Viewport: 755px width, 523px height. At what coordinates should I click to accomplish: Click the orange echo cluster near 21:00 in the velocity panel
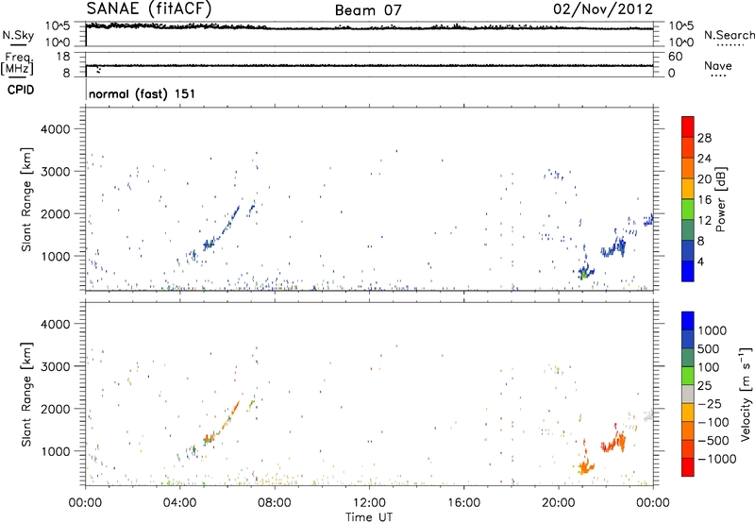point(586,465)
